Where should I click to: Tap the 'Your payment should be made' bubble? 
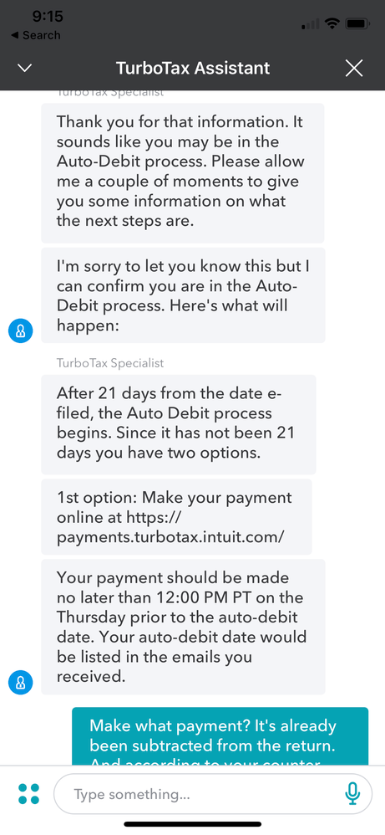[x=183, y=627]
